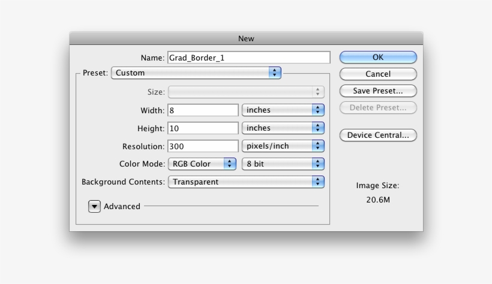Click the New dialog title bar
The image size is (492, 284).
pyautogui.click(x=246, y=38)
